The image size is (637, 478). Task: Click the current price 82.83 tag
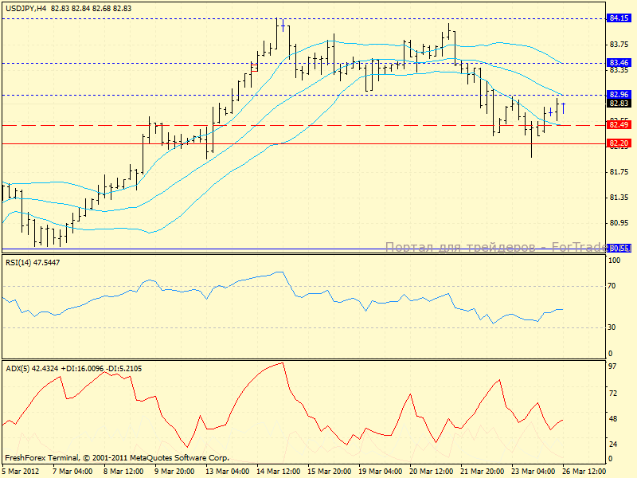coord(619,103)
